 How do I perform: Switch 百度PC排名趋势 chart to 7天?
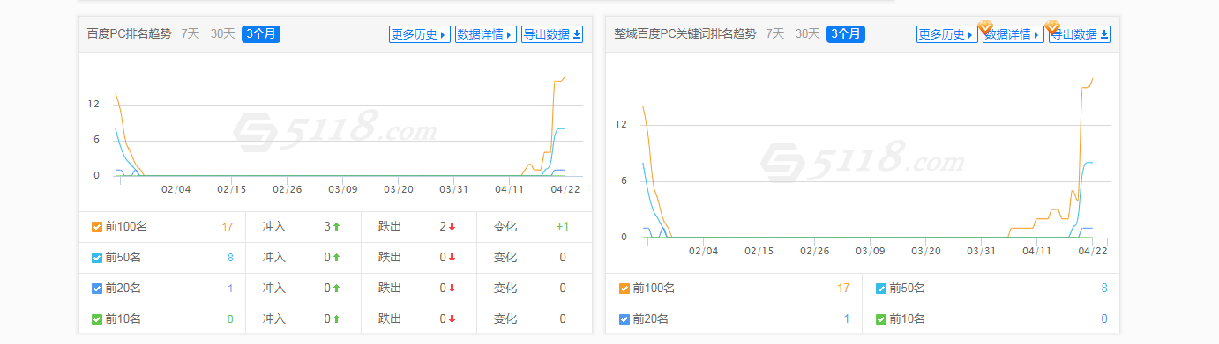click(191, 34)
